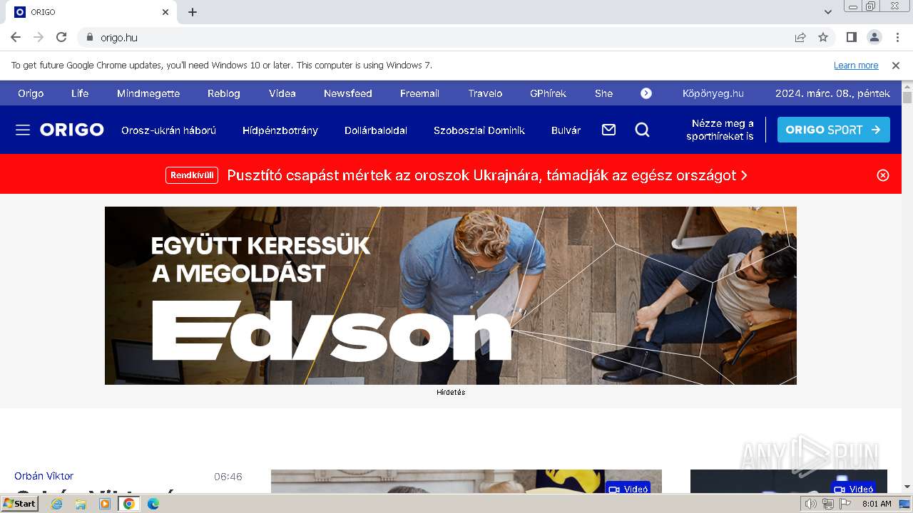Click the scrollbar up arrow

point(907,85)
